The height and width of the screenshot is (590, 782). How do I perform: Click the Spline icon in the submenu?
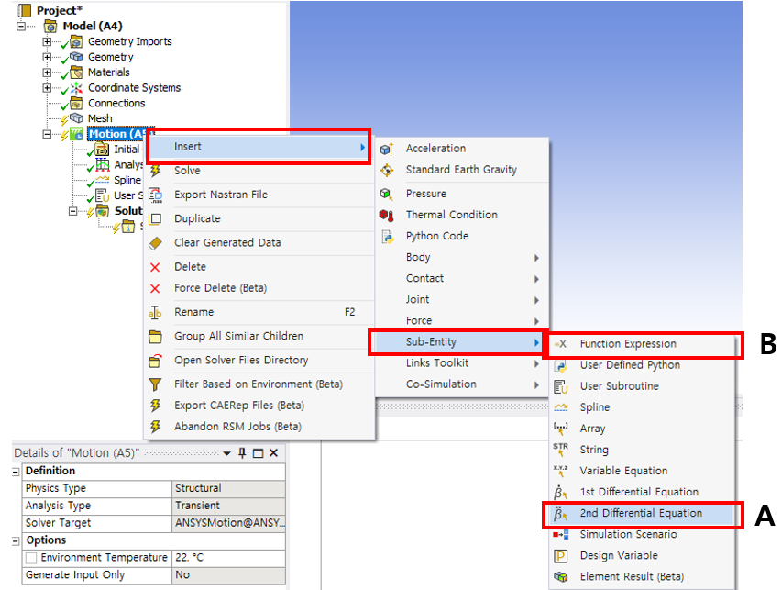[x=561, y=407]
